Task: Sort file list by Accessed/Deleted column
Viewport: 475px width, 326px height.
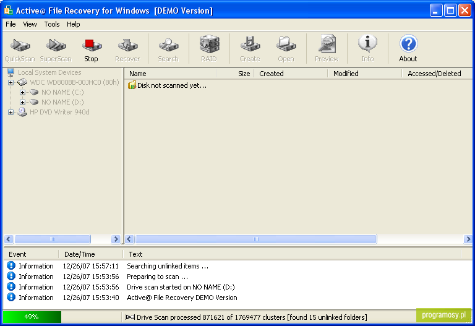Action: 437,74
